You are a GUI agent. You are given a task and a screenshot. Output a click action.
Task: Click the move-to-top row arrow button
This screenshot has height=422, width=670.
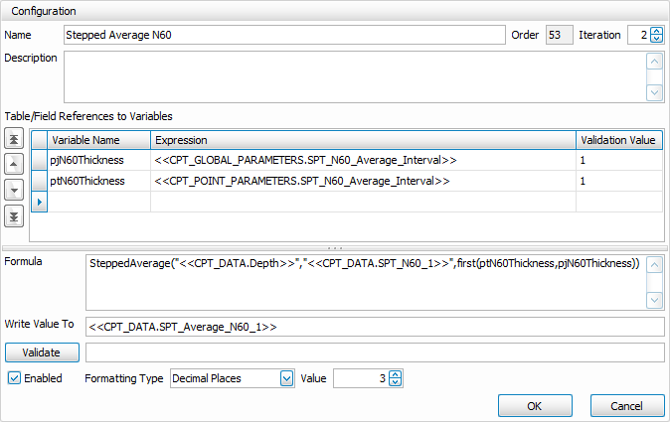pyautogui.click(x=14, y=139)
